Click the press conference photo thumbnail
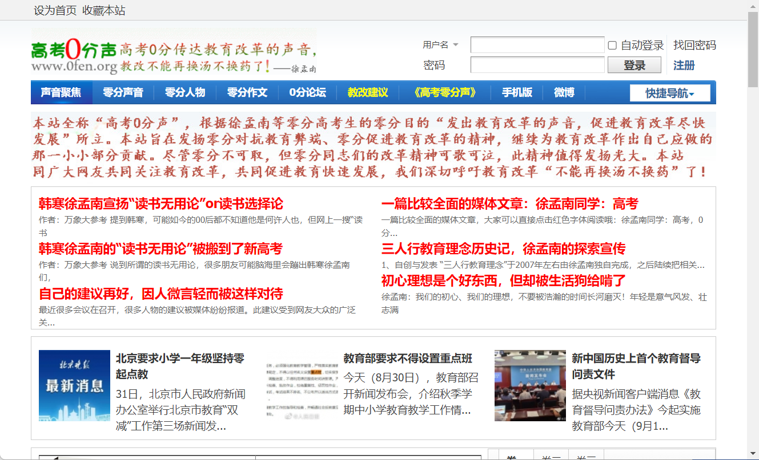 click(530, 386)
